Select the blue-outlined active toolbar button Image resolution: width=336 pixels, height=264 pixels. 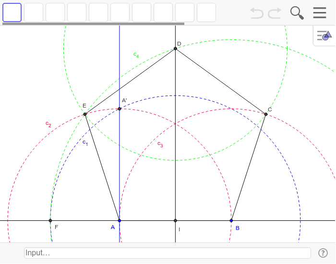(x=12, y=12)
